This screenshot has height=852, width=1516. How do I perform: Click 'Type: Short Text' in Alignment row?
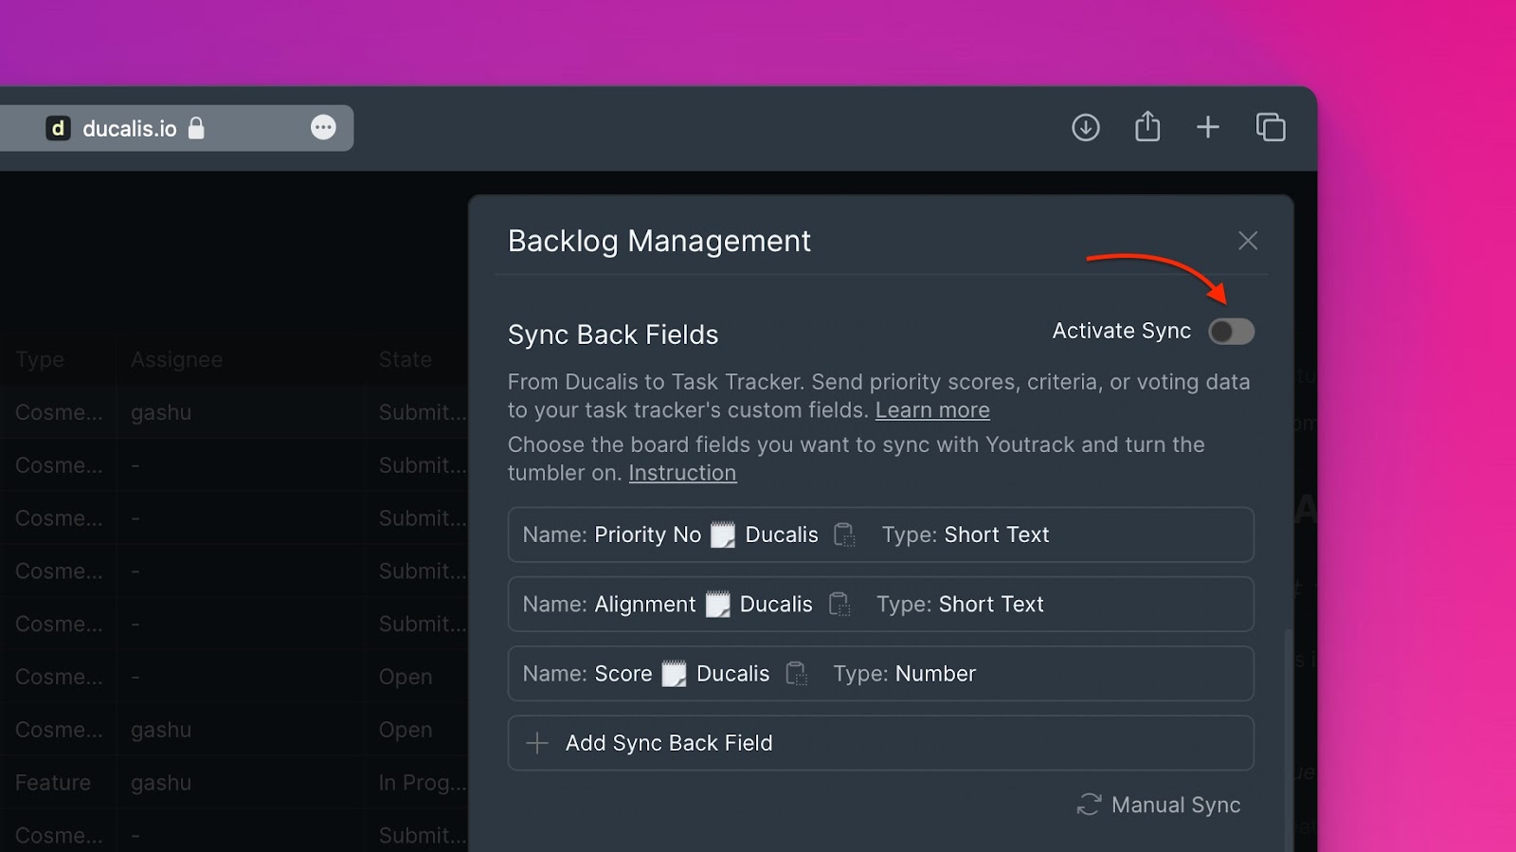(960, 605)
